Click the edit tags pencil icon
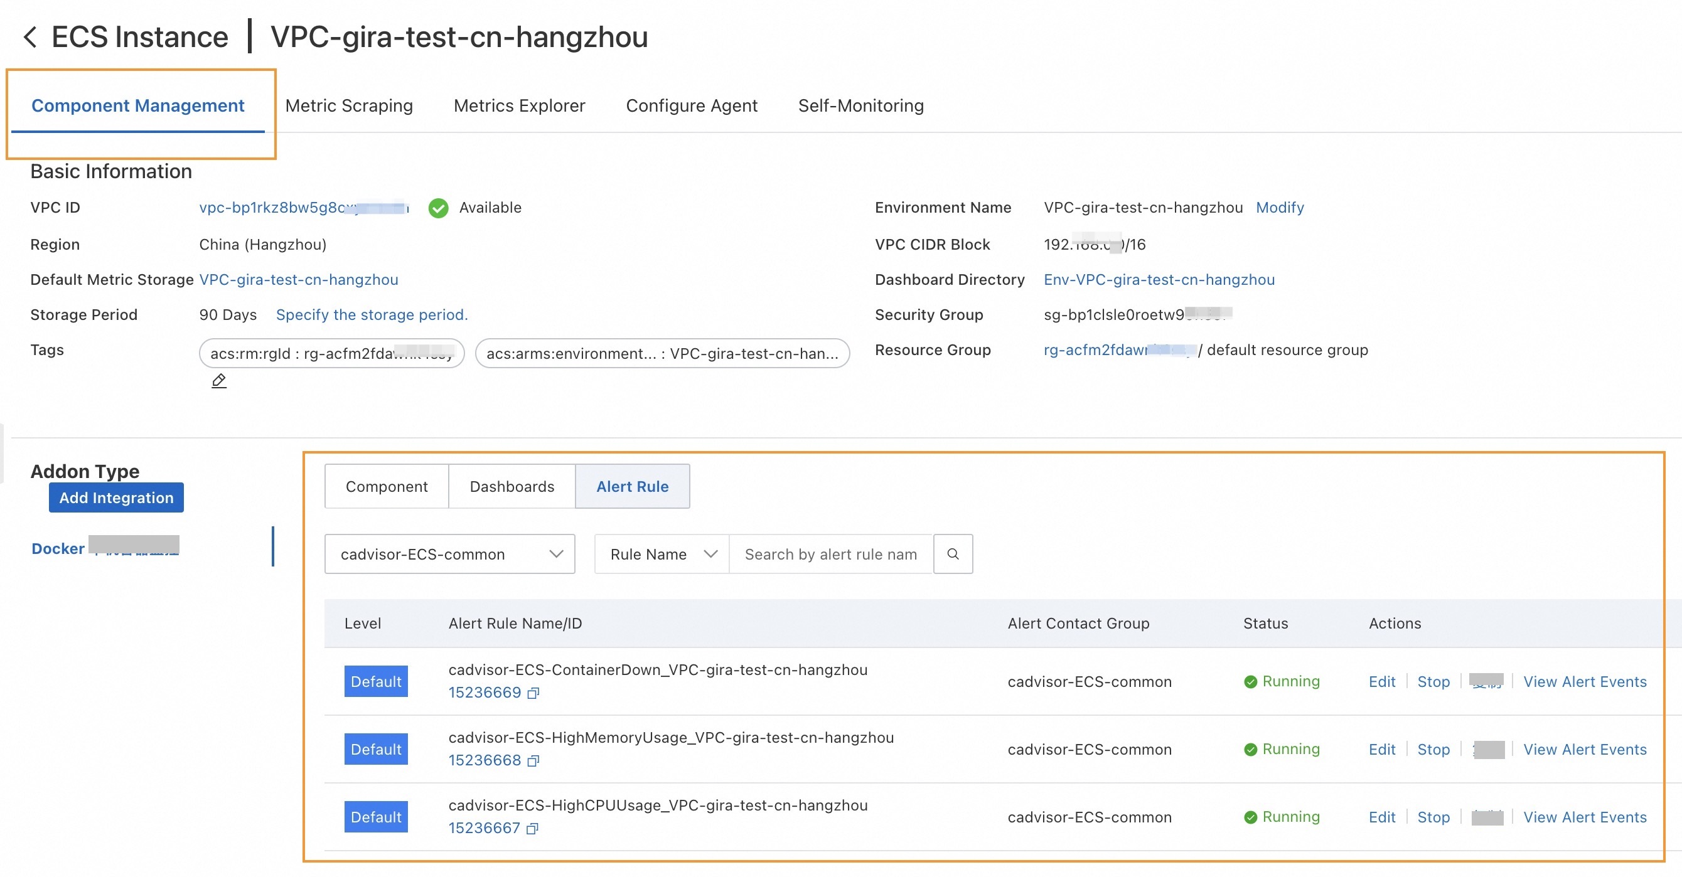 point(219,380)
